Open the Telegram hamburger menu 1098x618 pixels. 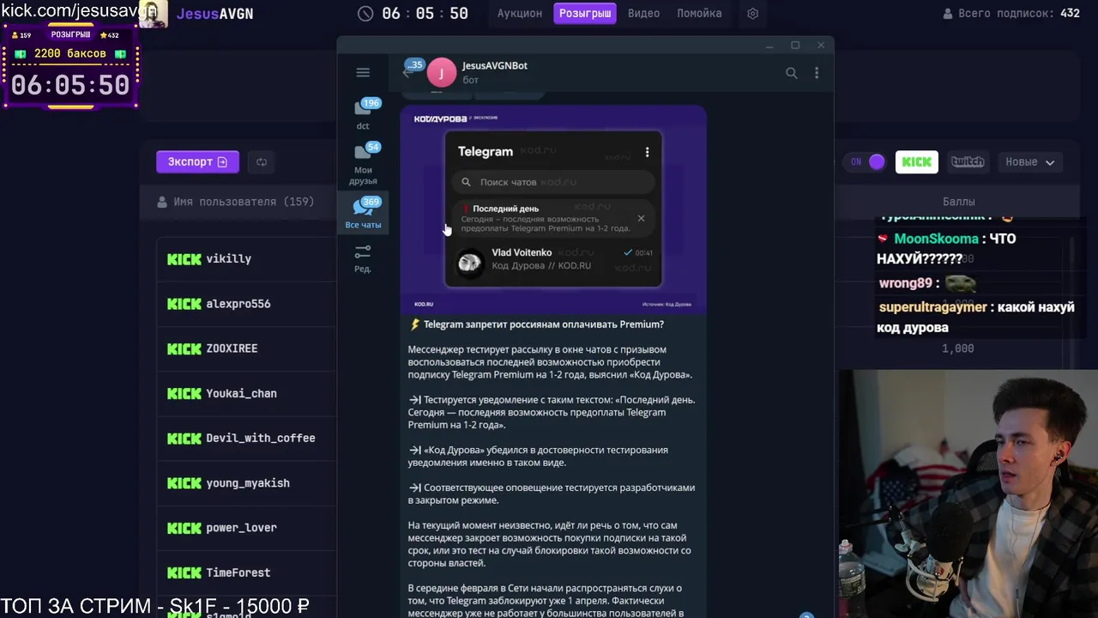click(x=363, y=73)
